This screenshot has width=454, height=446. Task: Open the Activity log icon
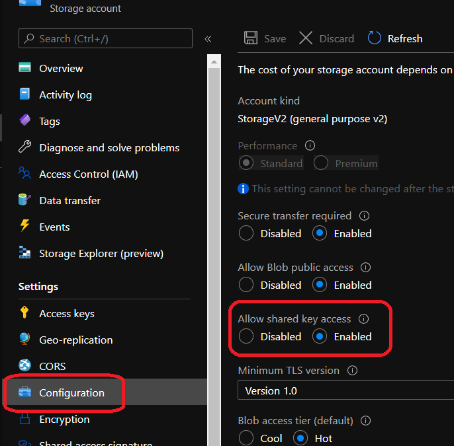tap(25, 94)
